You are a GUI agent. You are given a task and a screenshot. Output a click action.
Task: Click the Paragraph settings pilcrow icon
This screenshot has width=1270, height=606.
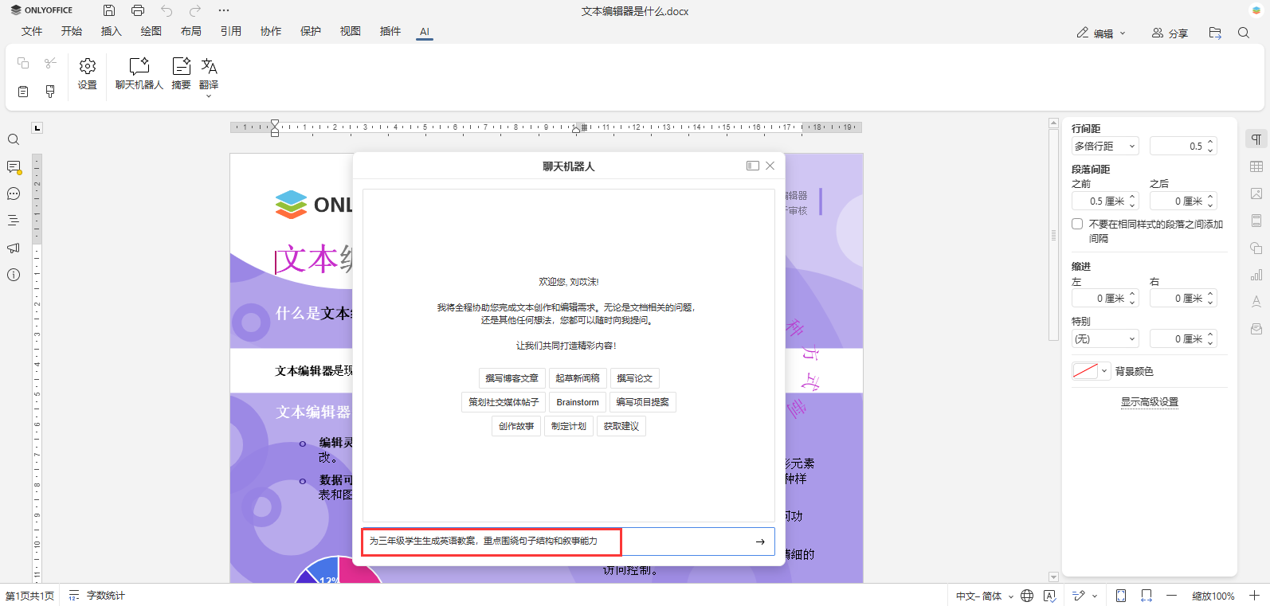[x=1256, y=139]
